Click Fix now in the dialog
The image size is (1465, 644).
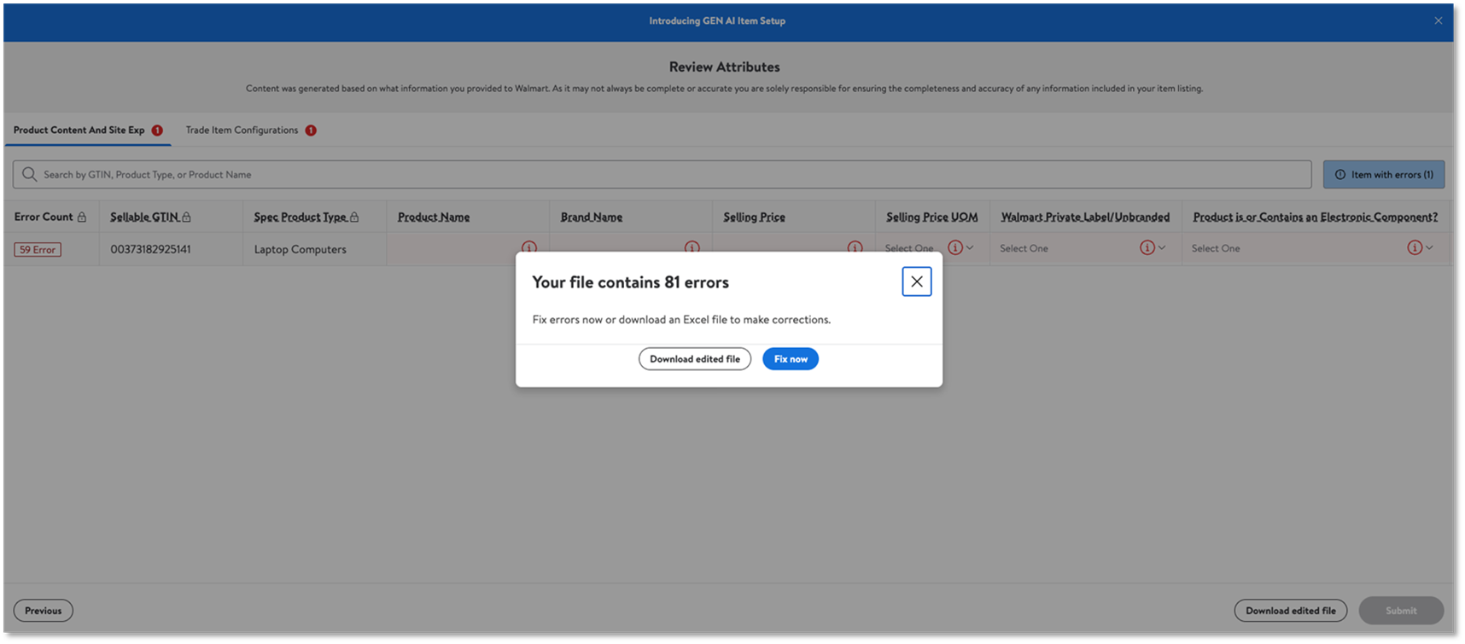pos(791,359)
